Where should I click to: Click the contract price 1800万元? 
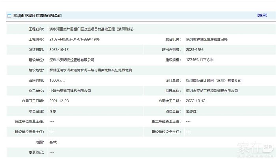pos(57,80)
